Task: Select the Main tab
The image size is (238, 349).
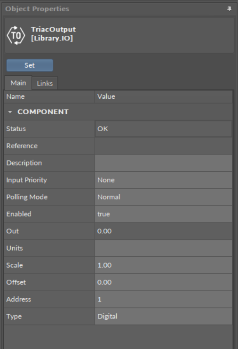Action: click(18, 83)
